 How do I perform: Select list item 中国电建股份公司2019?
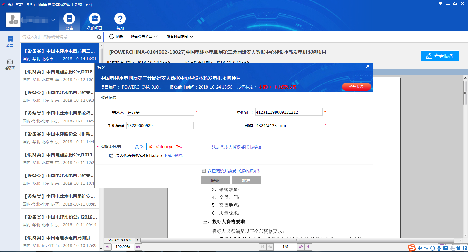click(x=59, y=221)
